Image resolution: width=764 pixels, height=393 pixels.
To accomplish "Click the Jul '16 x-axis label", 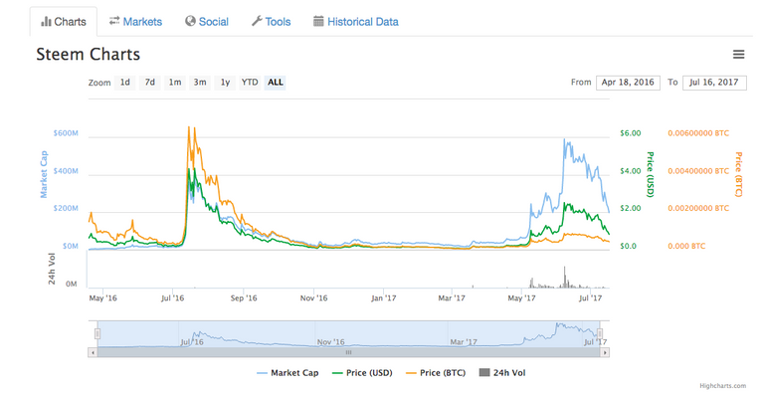I will pos(172,297).
